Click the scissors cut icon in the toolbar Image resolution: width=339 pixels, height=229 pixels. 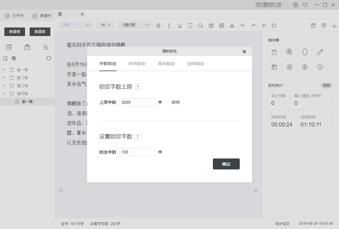[x=232, y=26]
